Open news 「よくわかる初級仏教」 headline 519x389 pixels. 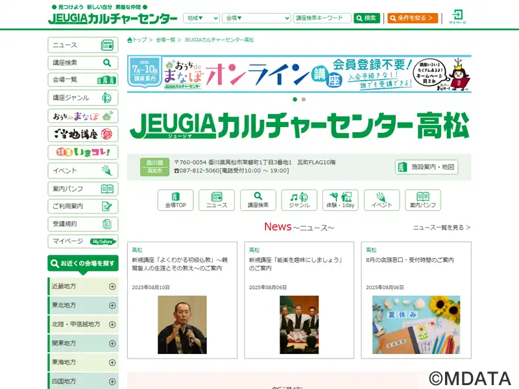click(x=180, y=264)
